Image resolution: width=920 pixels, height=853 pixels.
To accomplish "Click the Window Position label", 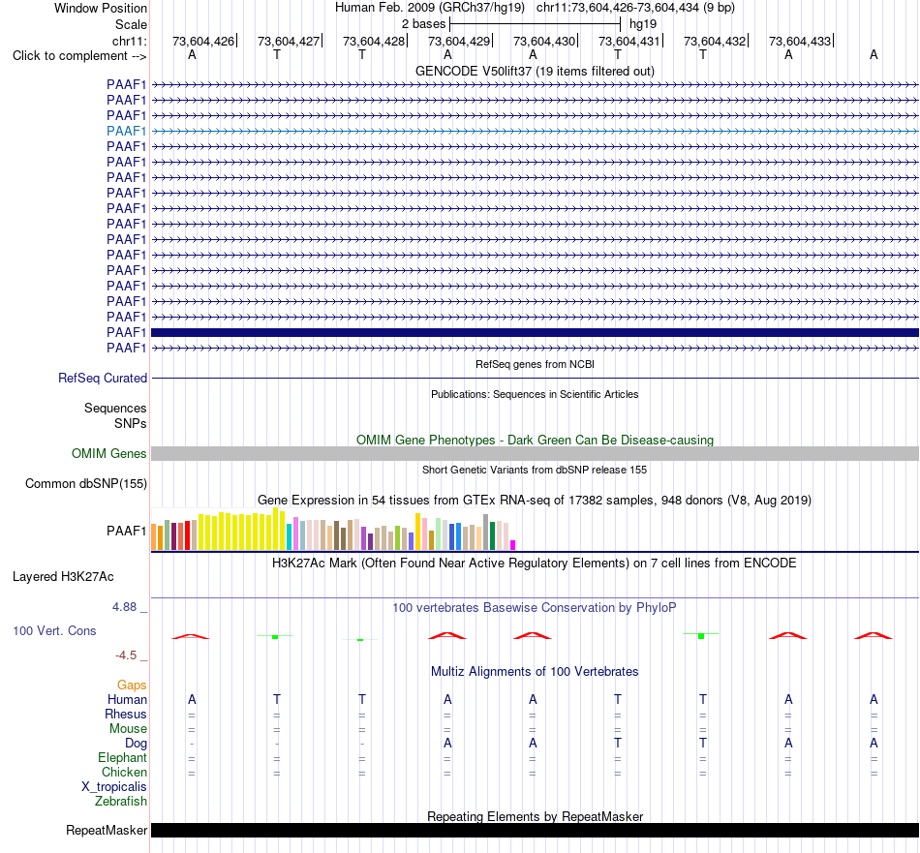I will [x=101, y=8].
